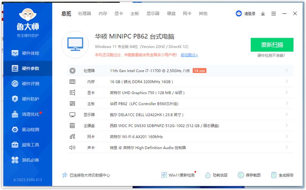Open 清理优化 in the sidebar

tap(28, 114)
